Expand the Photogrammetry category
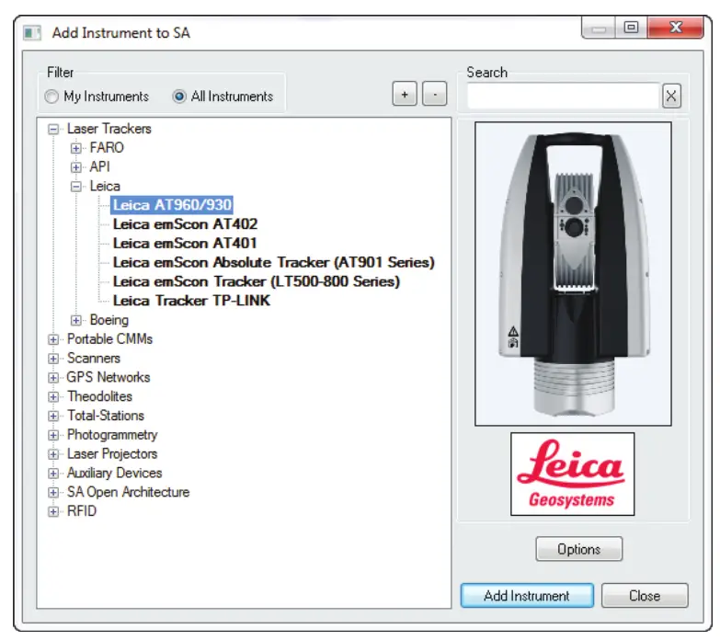The image size is (720, 640). point(53,435)
